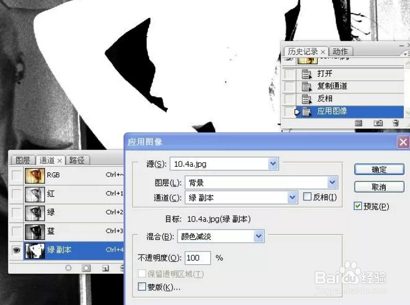Switch to the 动作 tab
The height and width of the screenshot is (305, 410).
tap(341, 51)
